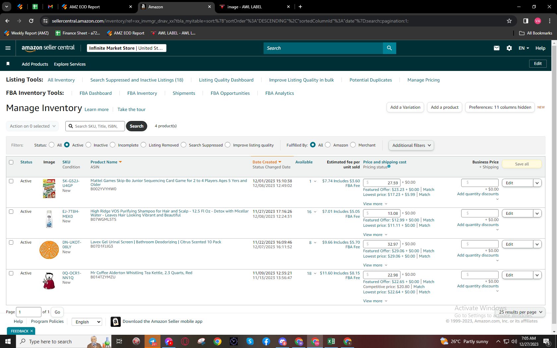Select the Lavex Urinal Screen row checkbox
The width and height of the screenshot is (557, 348).
tap(11, 243)
